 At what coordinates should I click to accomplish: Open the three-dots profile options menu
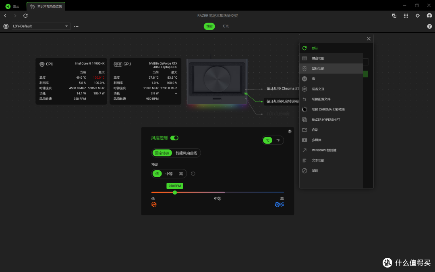(76, 26)
